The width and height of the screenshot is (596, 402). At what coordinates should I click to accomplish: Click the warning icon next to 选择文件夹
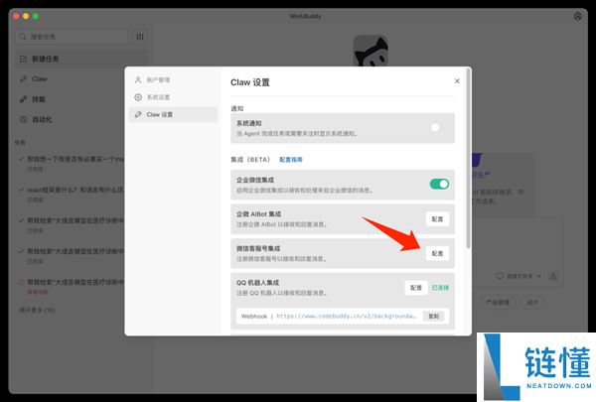pyautogui.click(x=553, y=276)
